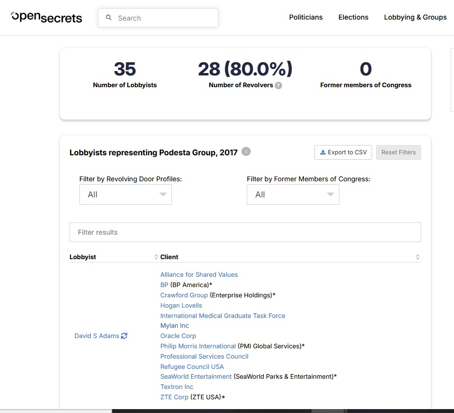This screenshot has height=413, width=454.
Task: Click the 35 Number of Lobbyists stat
Action: pyautogui.click(x=125, y=74)
